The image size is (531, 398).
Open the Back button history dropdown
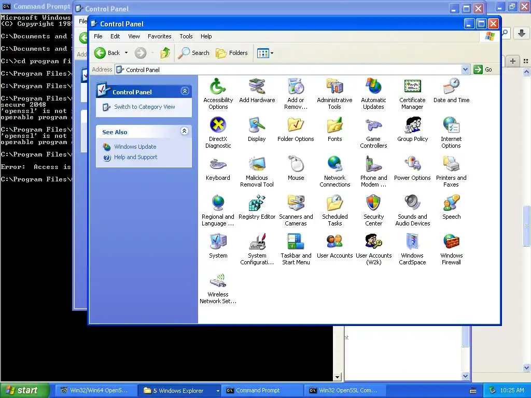(x=127, y=53)
